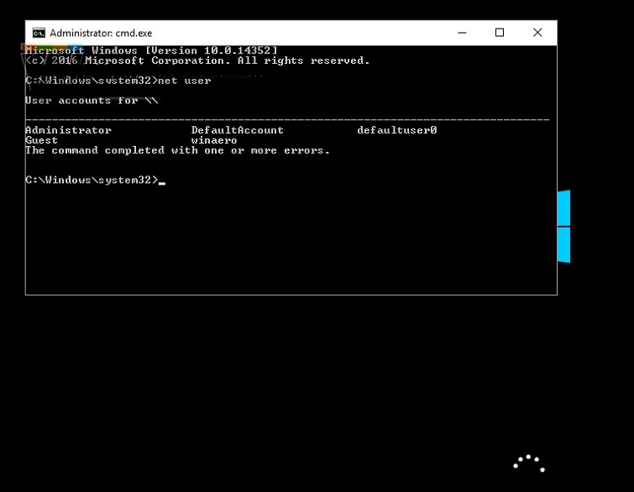Click the typed 'net user' command
Screen dimensions: 634x492
tap(185, 81)
